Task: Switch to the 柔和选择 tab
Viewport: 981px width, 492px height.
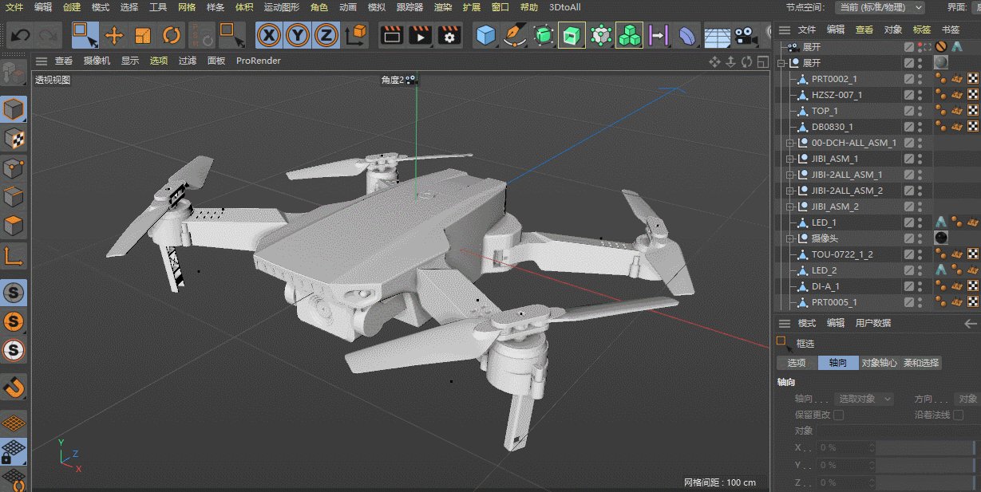Action: (921, 363)
